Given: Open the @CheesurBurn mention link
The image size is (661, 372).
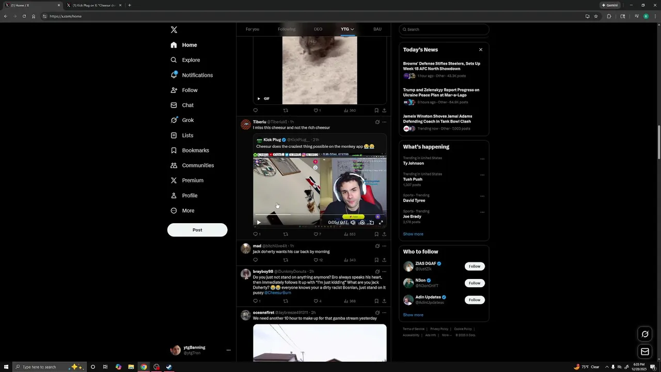Looking at the screenshot, I should pyautogui.click(x=278, y=292).
